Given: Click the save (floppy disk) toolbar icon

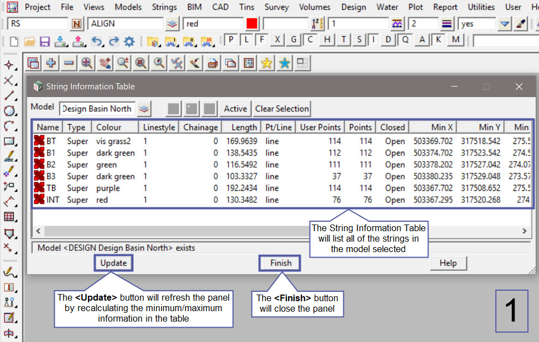Looking at the screenshot, I should [45, 41].
